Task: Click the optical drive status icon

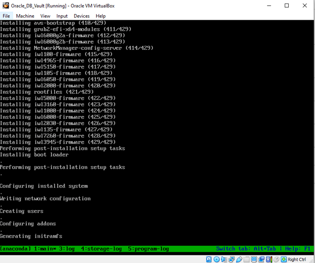Action: [x=217, y=259]
